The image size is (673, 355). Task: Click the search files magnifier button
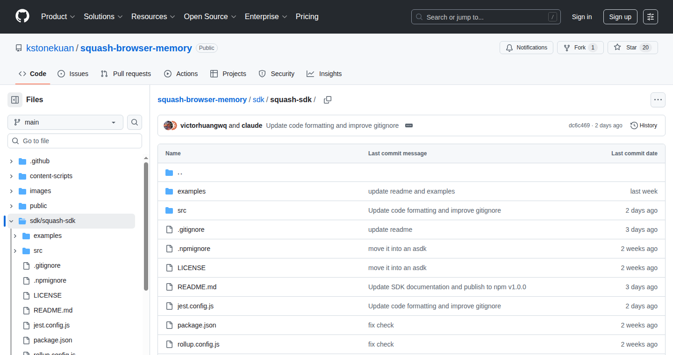tap(135, 122)
